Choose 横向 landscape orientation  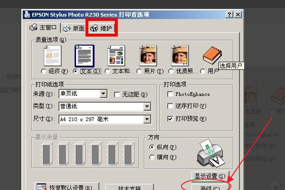pyautogui.click(x=152, y=157)
